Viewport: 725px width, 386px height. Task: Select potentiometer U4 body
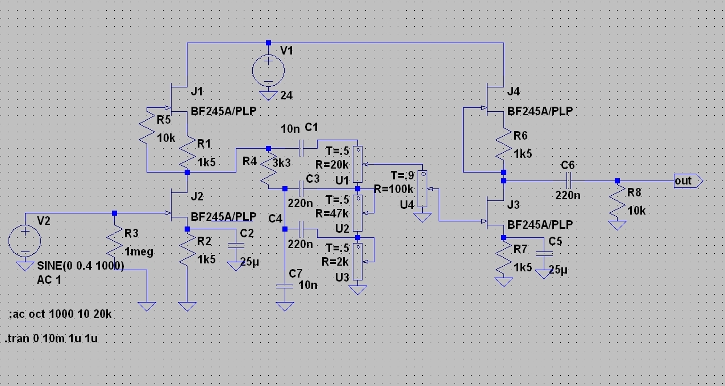[422, 187]
